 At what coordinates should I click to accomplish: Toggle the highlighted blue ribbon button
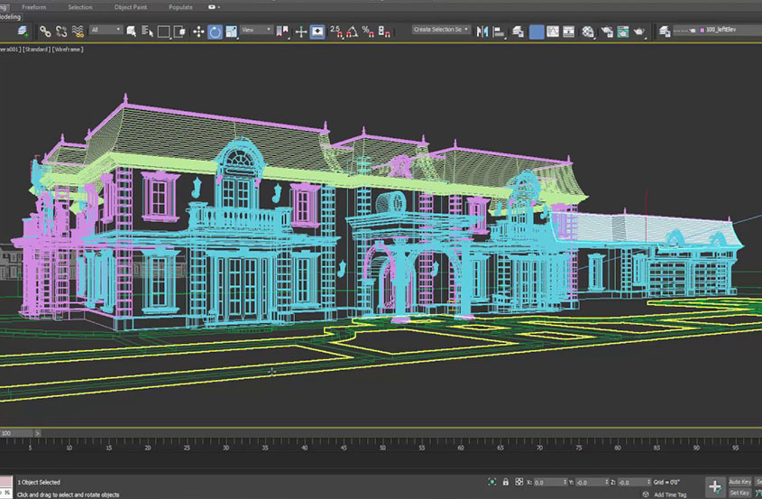pyautogui.click(x=537, y=32)
